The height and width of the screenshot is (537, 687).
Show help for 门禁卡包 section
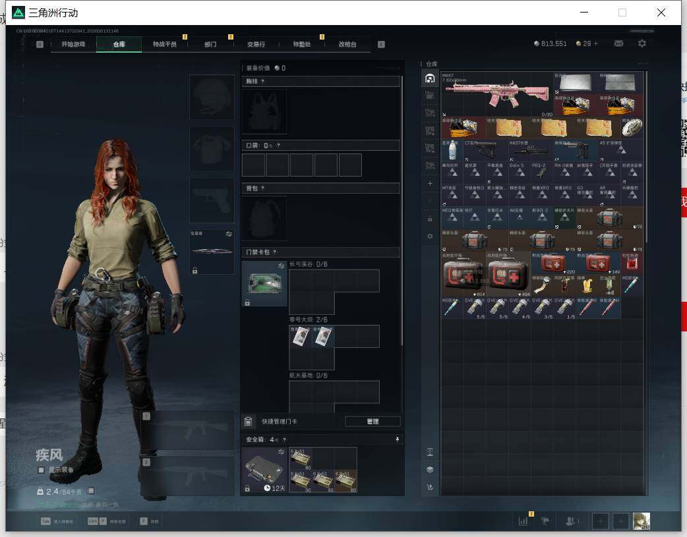[274, 252]
